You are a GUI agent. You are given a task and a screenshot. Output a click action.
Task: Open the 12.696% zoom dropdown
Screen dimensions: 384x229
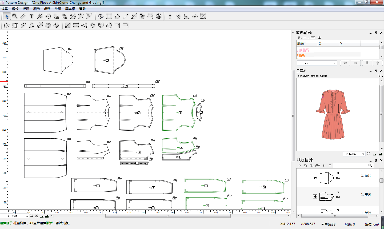click(x=363, y=154)
